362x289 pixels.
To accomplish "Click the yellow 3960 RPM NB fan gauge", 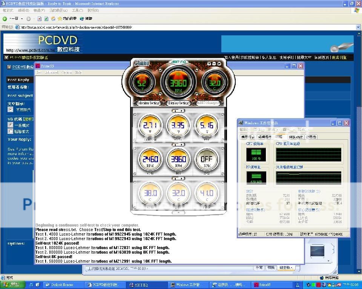I will pos(178,160).
